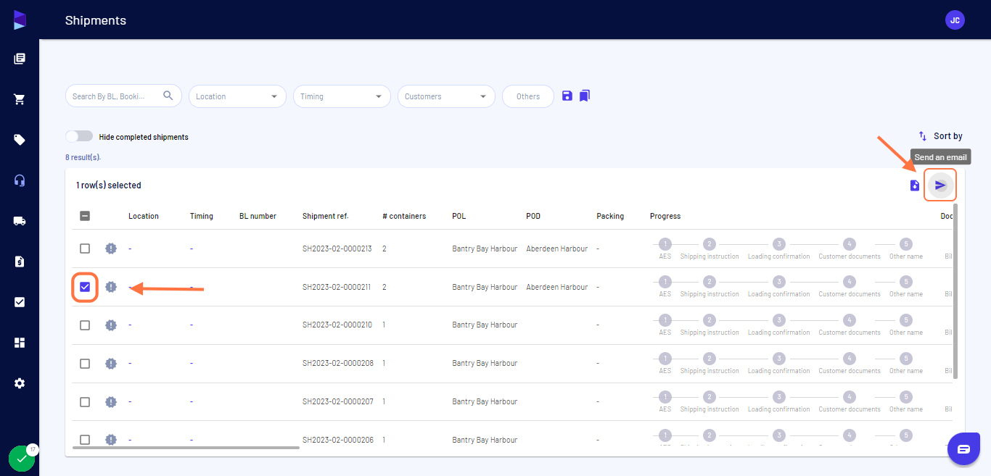Open the settings gear sidebar icon
This screenshot has height=476, width=991.
(20, 383)
